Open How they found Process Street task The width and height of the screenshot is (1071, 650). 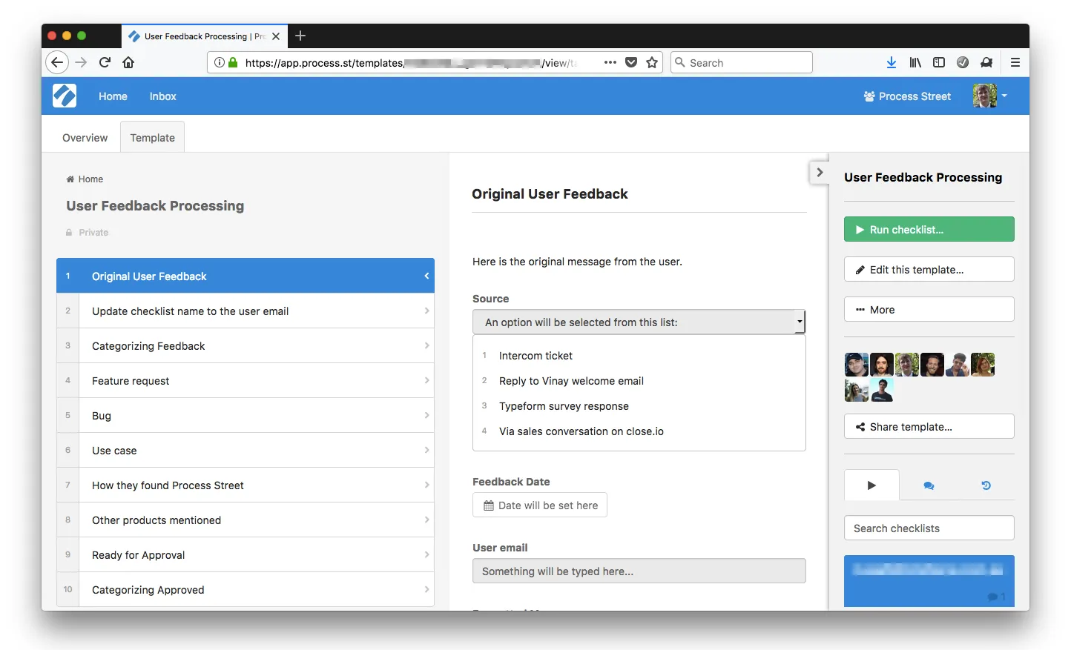245,485
